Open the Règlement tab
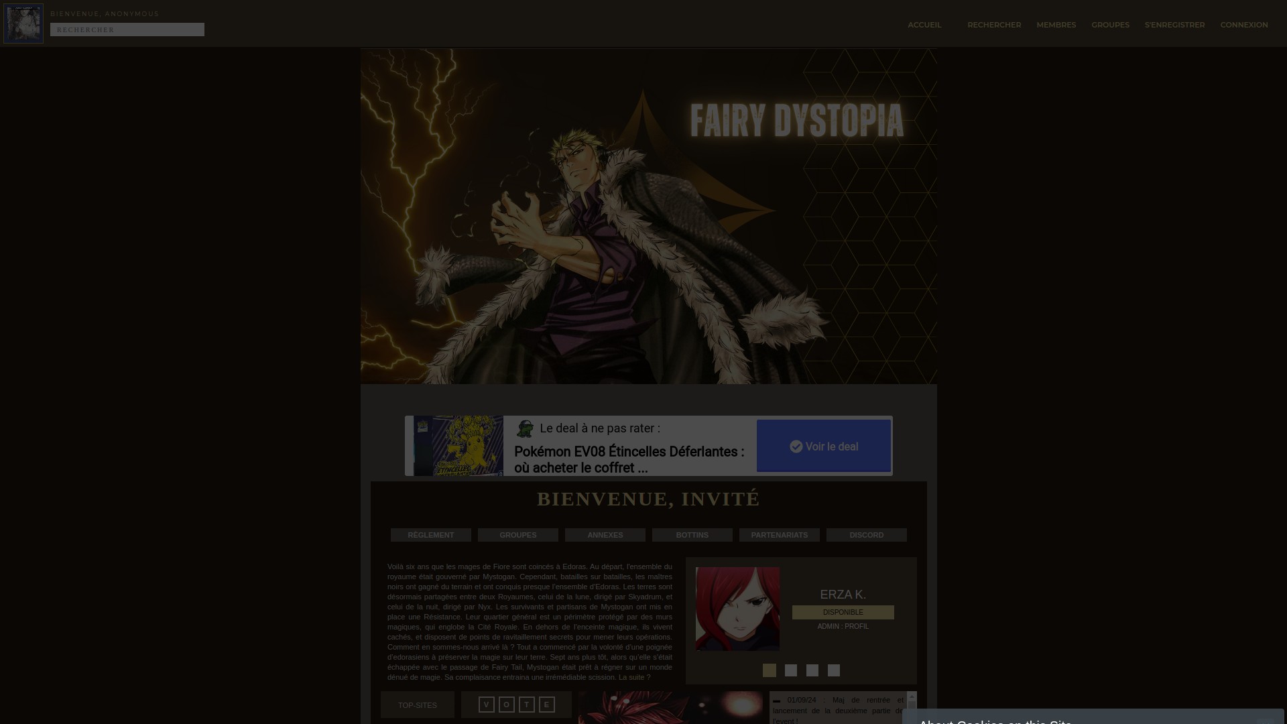The width and height of the screenshot is (1287, 724). click(431, 535)
